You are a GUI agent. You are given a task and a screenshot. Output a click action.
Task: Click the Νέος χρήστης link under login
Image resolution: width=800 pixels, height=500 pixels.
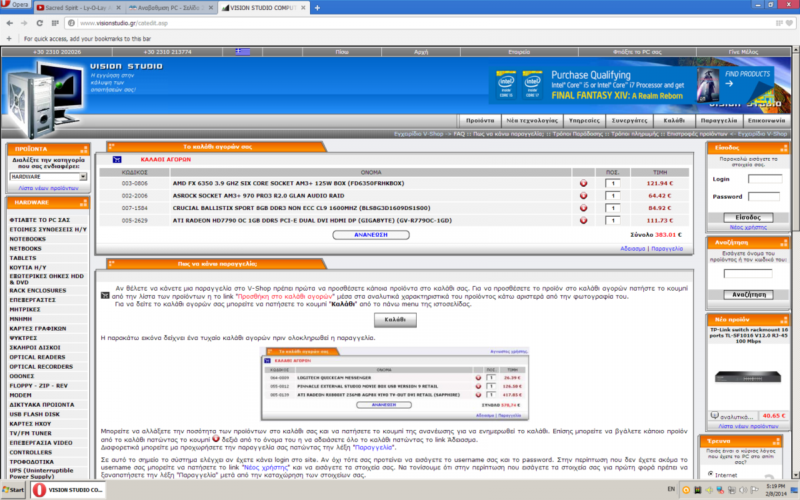[x=748, y=227]
